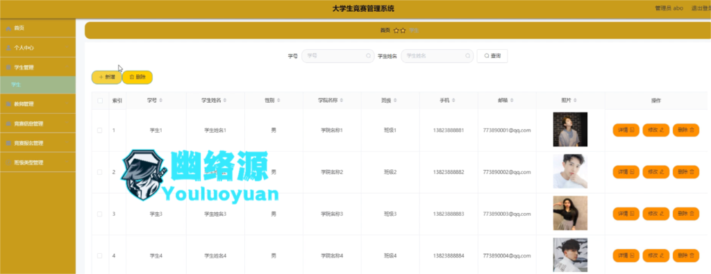This screenshot has height=274, width=711.
Task: Open the 个人中心 sidebar menu
Action: [37, 48]
